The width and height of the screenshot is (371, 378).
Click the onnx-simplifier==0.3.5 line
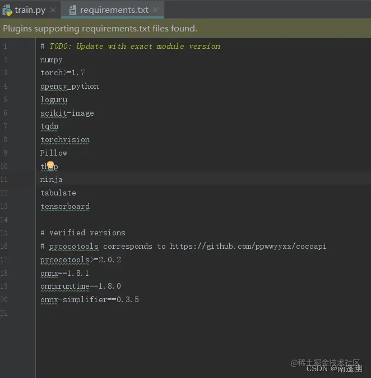pos(90,300)
